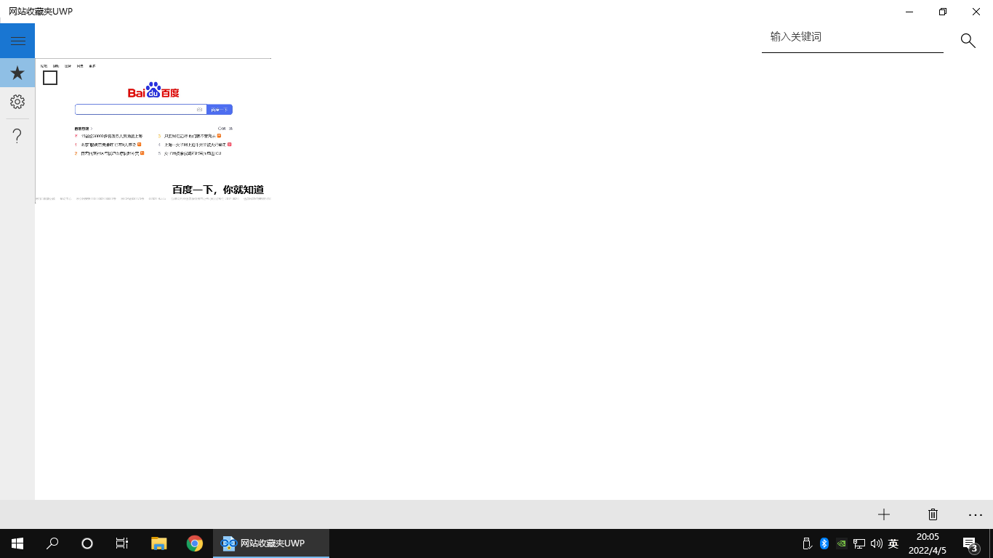The width and height of the screenshot is (993, 558).
Task: Click the magnifier search icon
Action: (968, 41)
